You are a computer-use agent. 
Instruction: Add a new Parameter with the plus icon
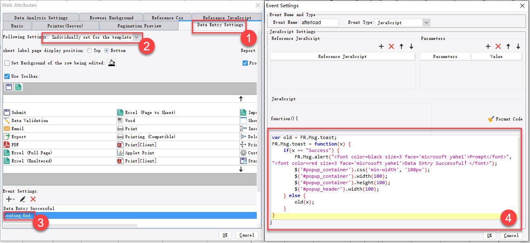click(x=488, y=46)
